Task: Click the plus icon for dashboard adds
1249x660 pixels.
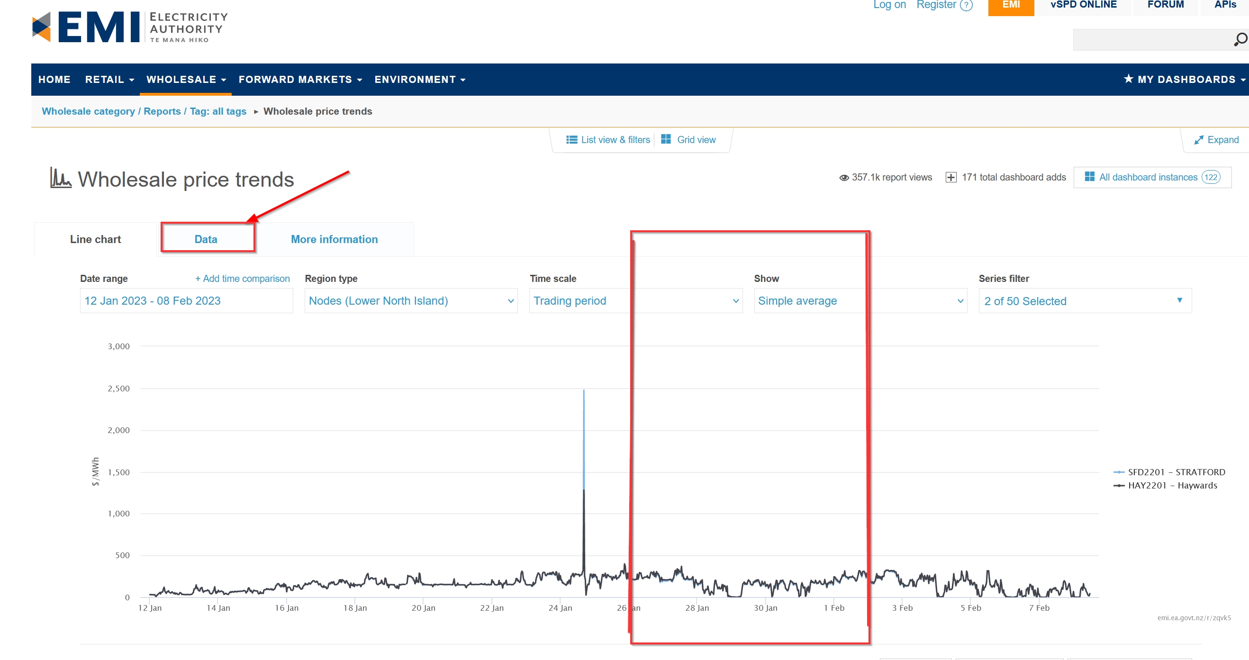Action: 951,178
